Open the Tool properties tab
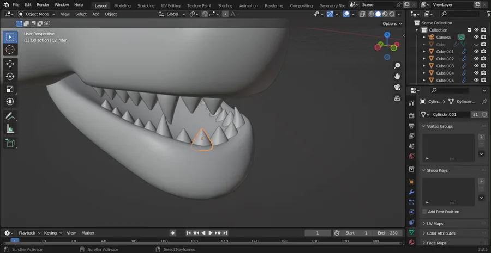This screenshot has width=491, height=253. (x=412, y=103)
